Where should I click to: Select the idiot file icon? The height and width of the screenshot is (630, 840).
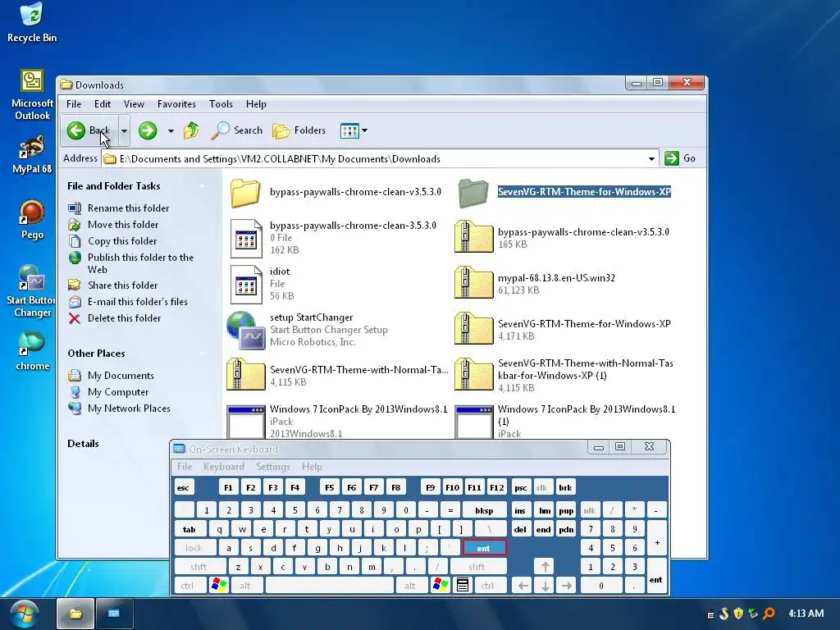[x=246, y=284]
